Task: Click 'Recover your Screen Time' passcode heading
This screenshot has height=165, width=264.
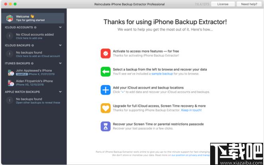Action: [158, 124]
